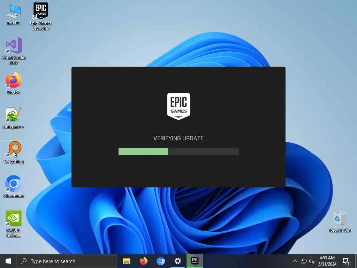Select the NVIDIA GeForce desktop shortcut
The image size is (357, 268).
pyautogui.click(x=14, y=224)
